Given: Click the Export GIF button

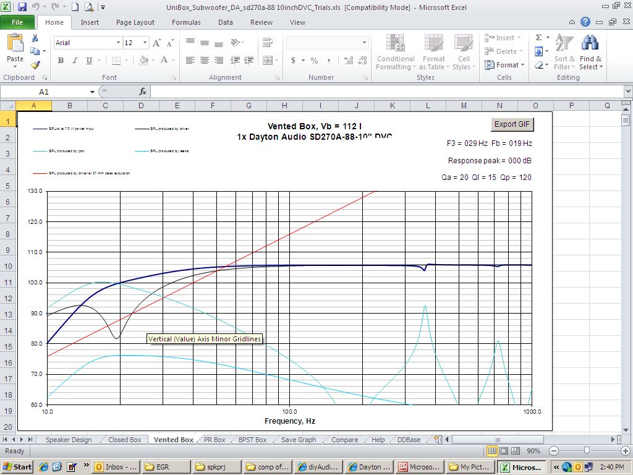Looking at the screenshot, I should [512, 124].
